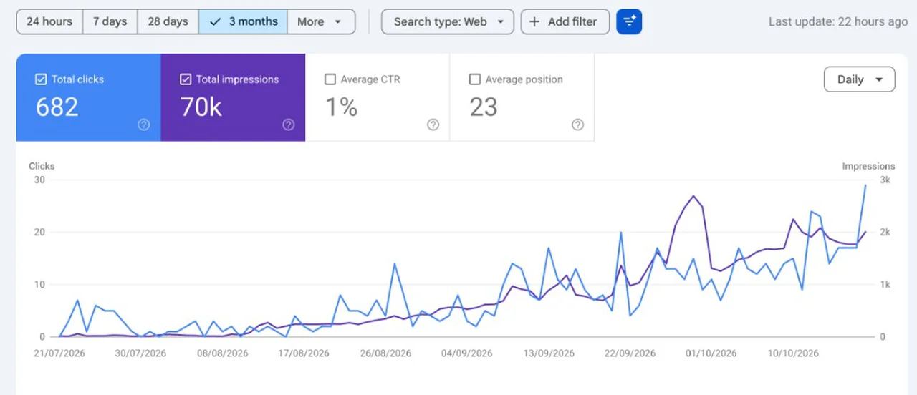Open help icon on Total clicks card
The width and height of the screenshot is (917, 395).
pos(144,125)
